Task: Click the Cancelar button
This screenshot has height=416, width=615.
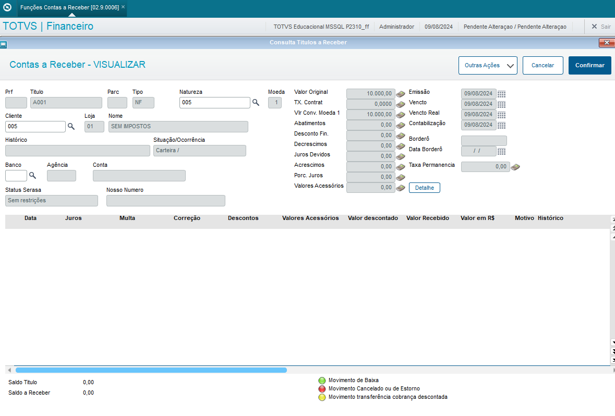Action: tap(542, 66)
